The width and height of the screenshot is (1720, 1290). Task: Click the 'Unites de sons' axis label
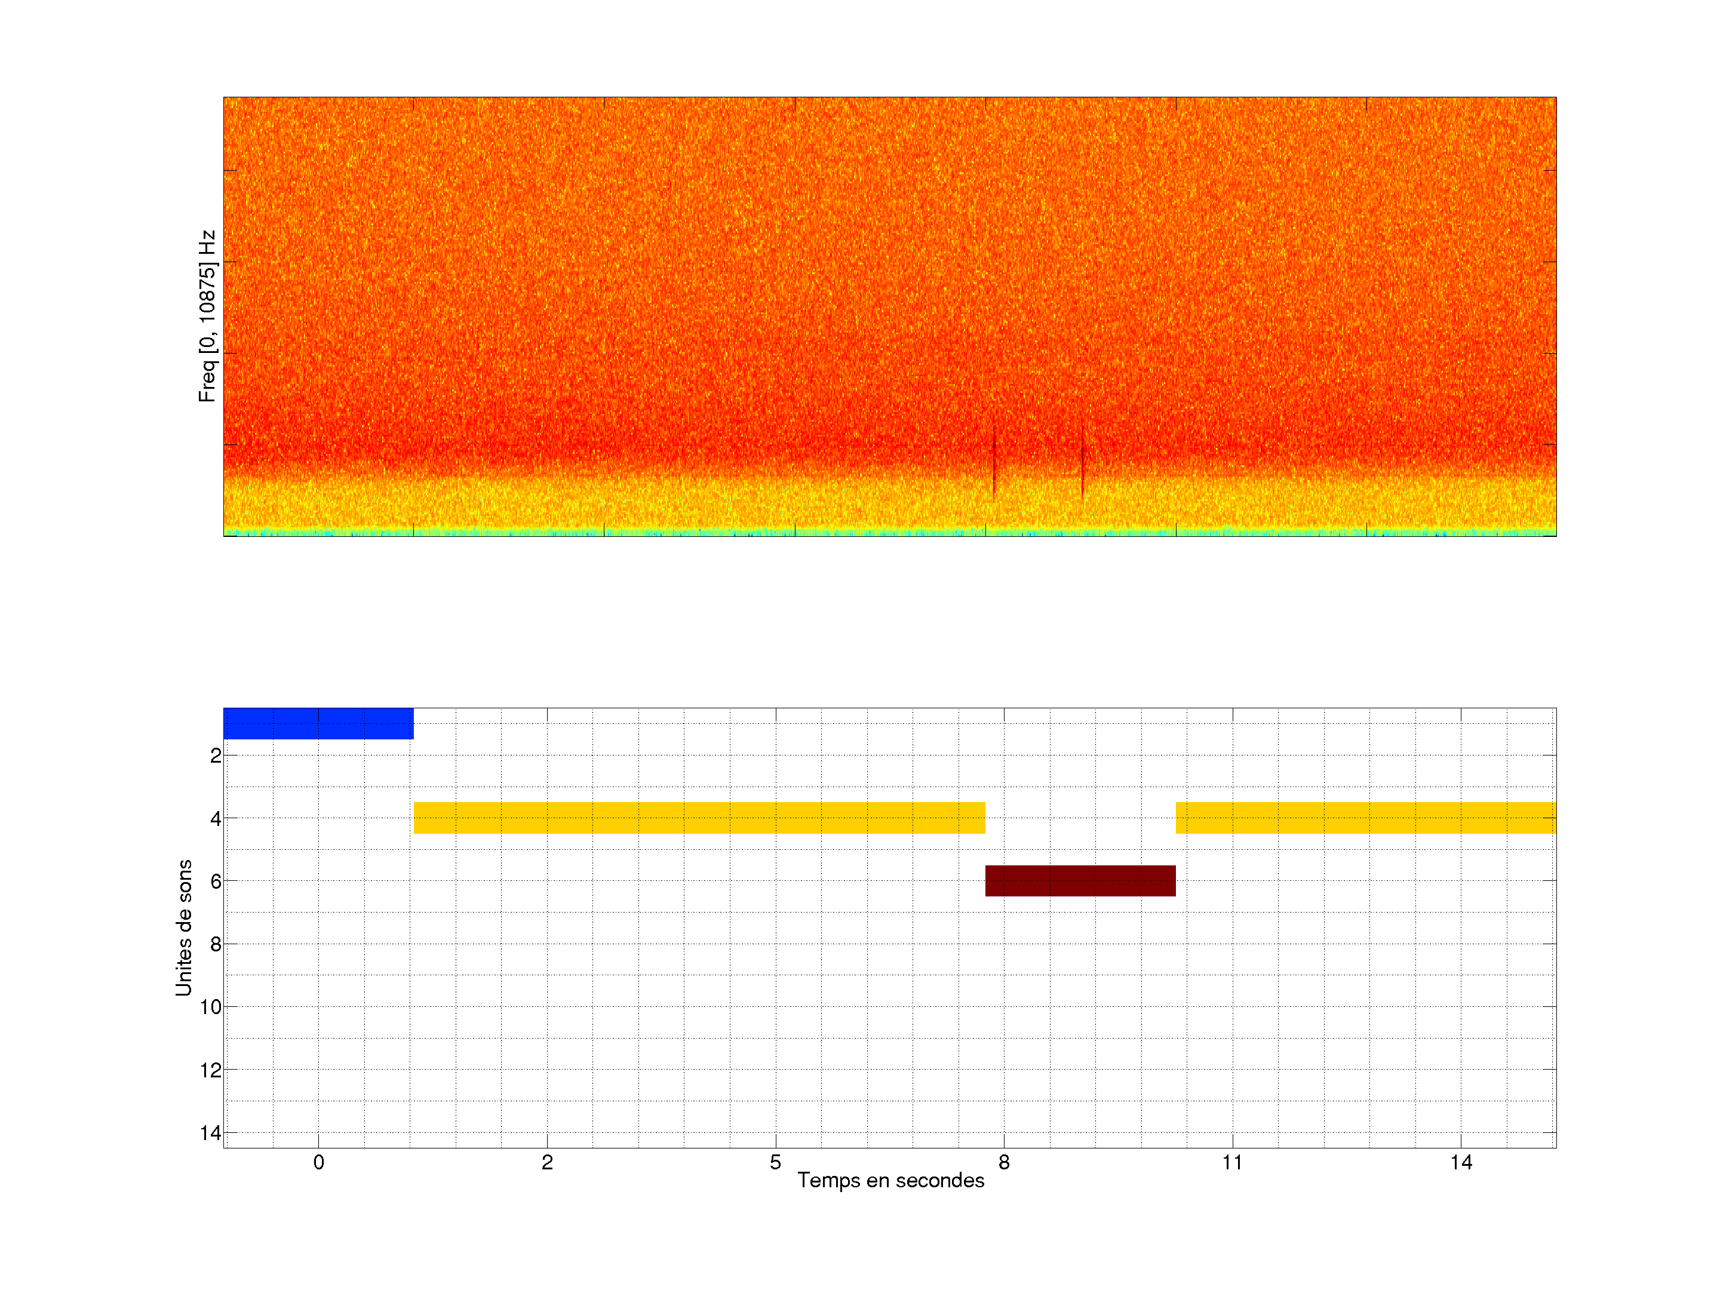point(183,927)
